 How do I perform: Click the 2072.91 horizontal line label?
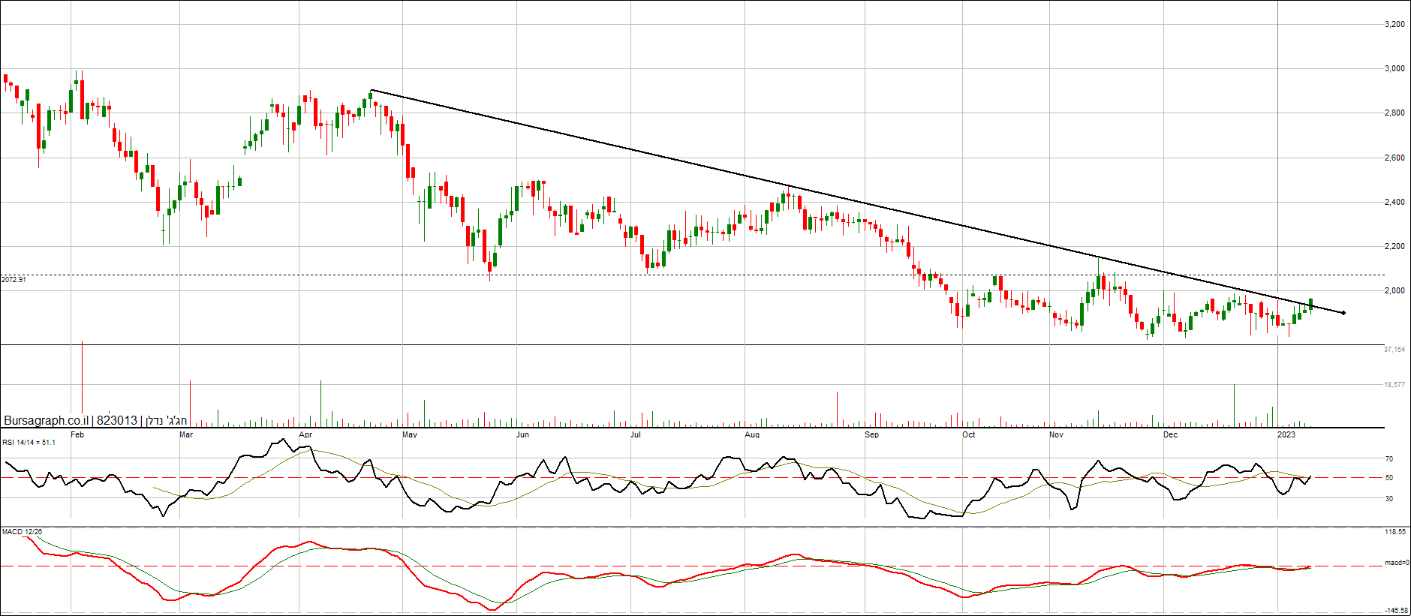click(14, 280)
